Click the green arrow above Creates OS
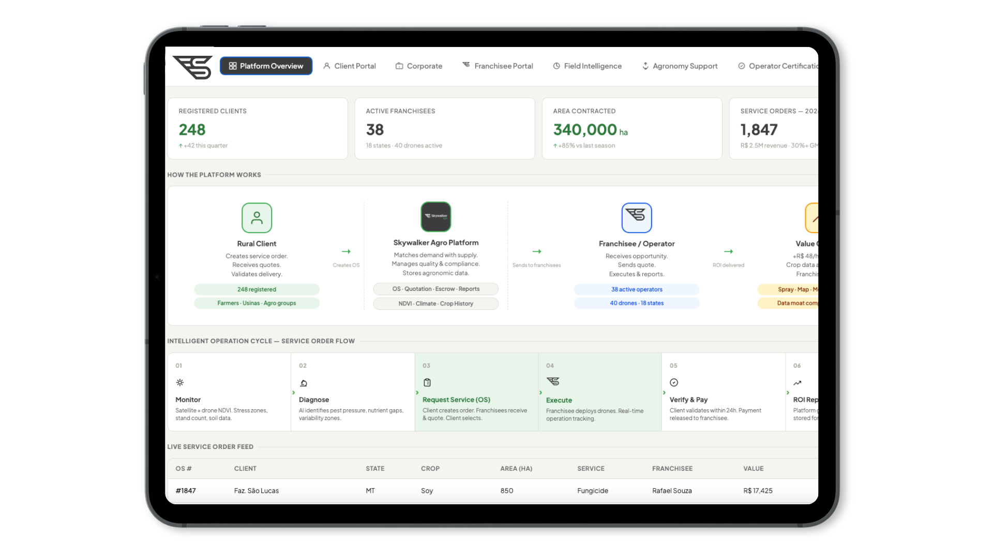993x558 pixels. 346,252
